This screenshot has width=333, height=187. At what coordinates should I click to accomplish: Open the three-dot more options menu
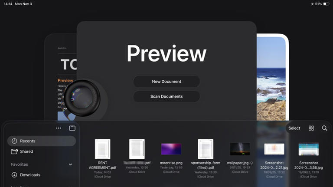(x=59, y=128)
